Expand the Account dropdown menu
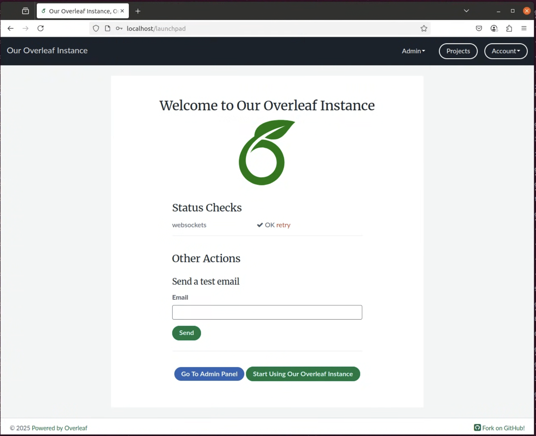The image size is (536, 436). [x=506, y=51]
